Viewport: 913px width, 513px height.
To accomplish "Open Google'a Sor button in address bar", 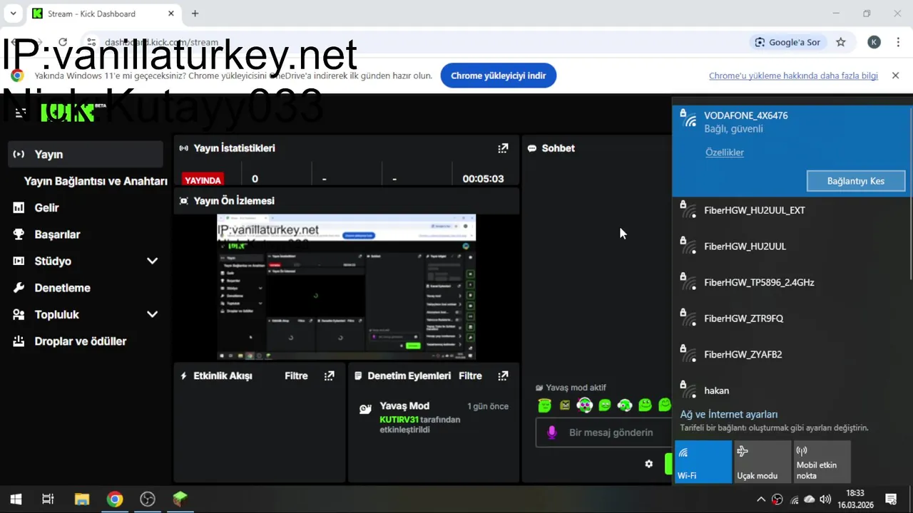I will point(787,42).
